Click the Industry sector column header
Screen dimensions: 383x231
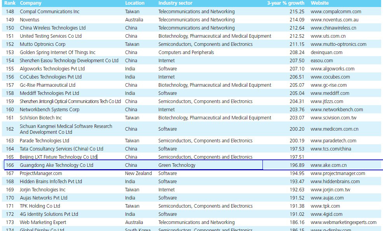175,3
